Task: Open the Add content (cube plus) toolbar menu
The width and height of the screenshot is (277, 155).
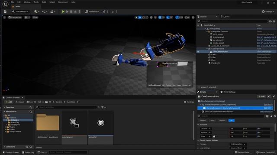Action: click(36, 12)
